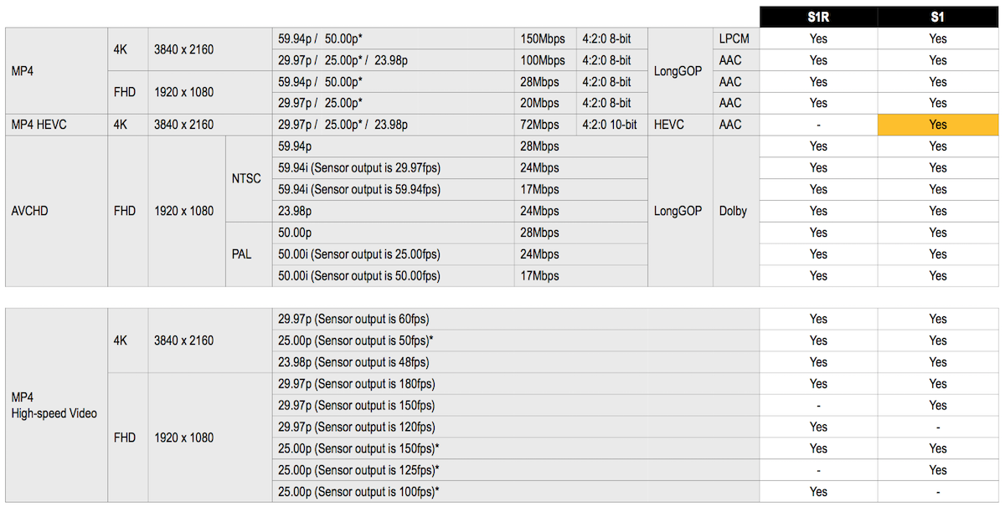Click the S1R column header
Screen dimensions: 1005x507
[x=818, y=16]
